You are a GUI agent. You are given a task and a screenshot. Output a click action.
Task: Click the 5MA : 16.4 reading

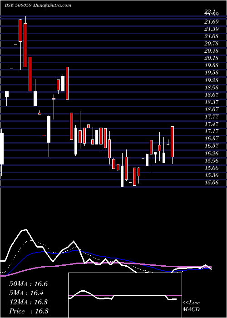tap(26, 293)
